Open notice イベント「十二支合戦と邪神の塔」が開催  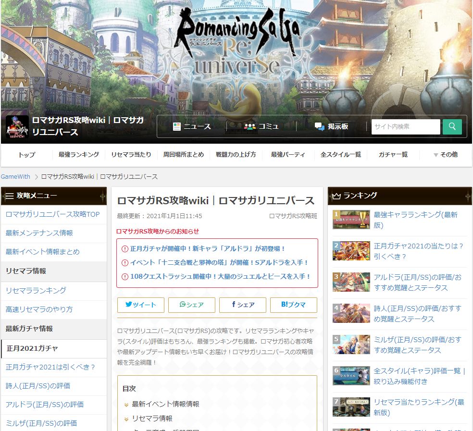(219, 263)
